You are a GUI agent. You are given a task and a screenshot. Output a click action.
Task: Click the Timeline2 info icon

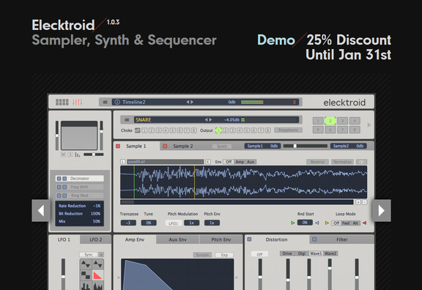[x=117, y=103]
